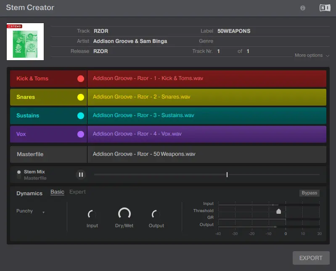Click the Native Instruments logo icon
The width and height of the screenshot is (336, 271).
[324, 8]
